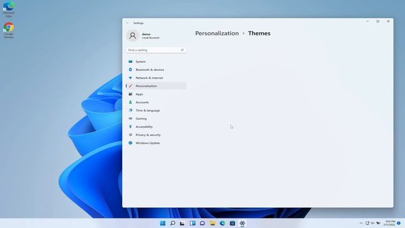Click the back arrow in Settings title bar
The image size is (405, 228).
click(x=128, y=23)
